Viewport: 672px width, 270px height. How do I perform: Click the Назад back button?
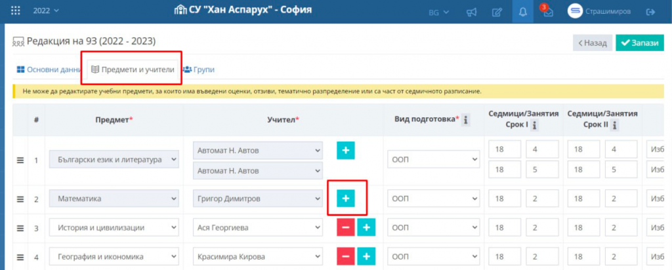coord(592,43)
